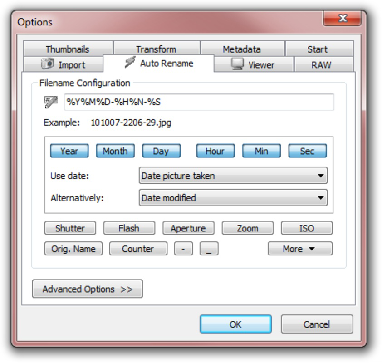Image resolution: width=382 pixels, height=363 pixels.
Task: Confirm changes with the OK button
Action: pyautogui.click(x=235, y=324)
